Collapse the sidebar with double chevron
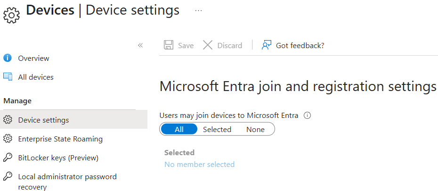Viewport: 438px width, 191px height. tap(140, 45)
